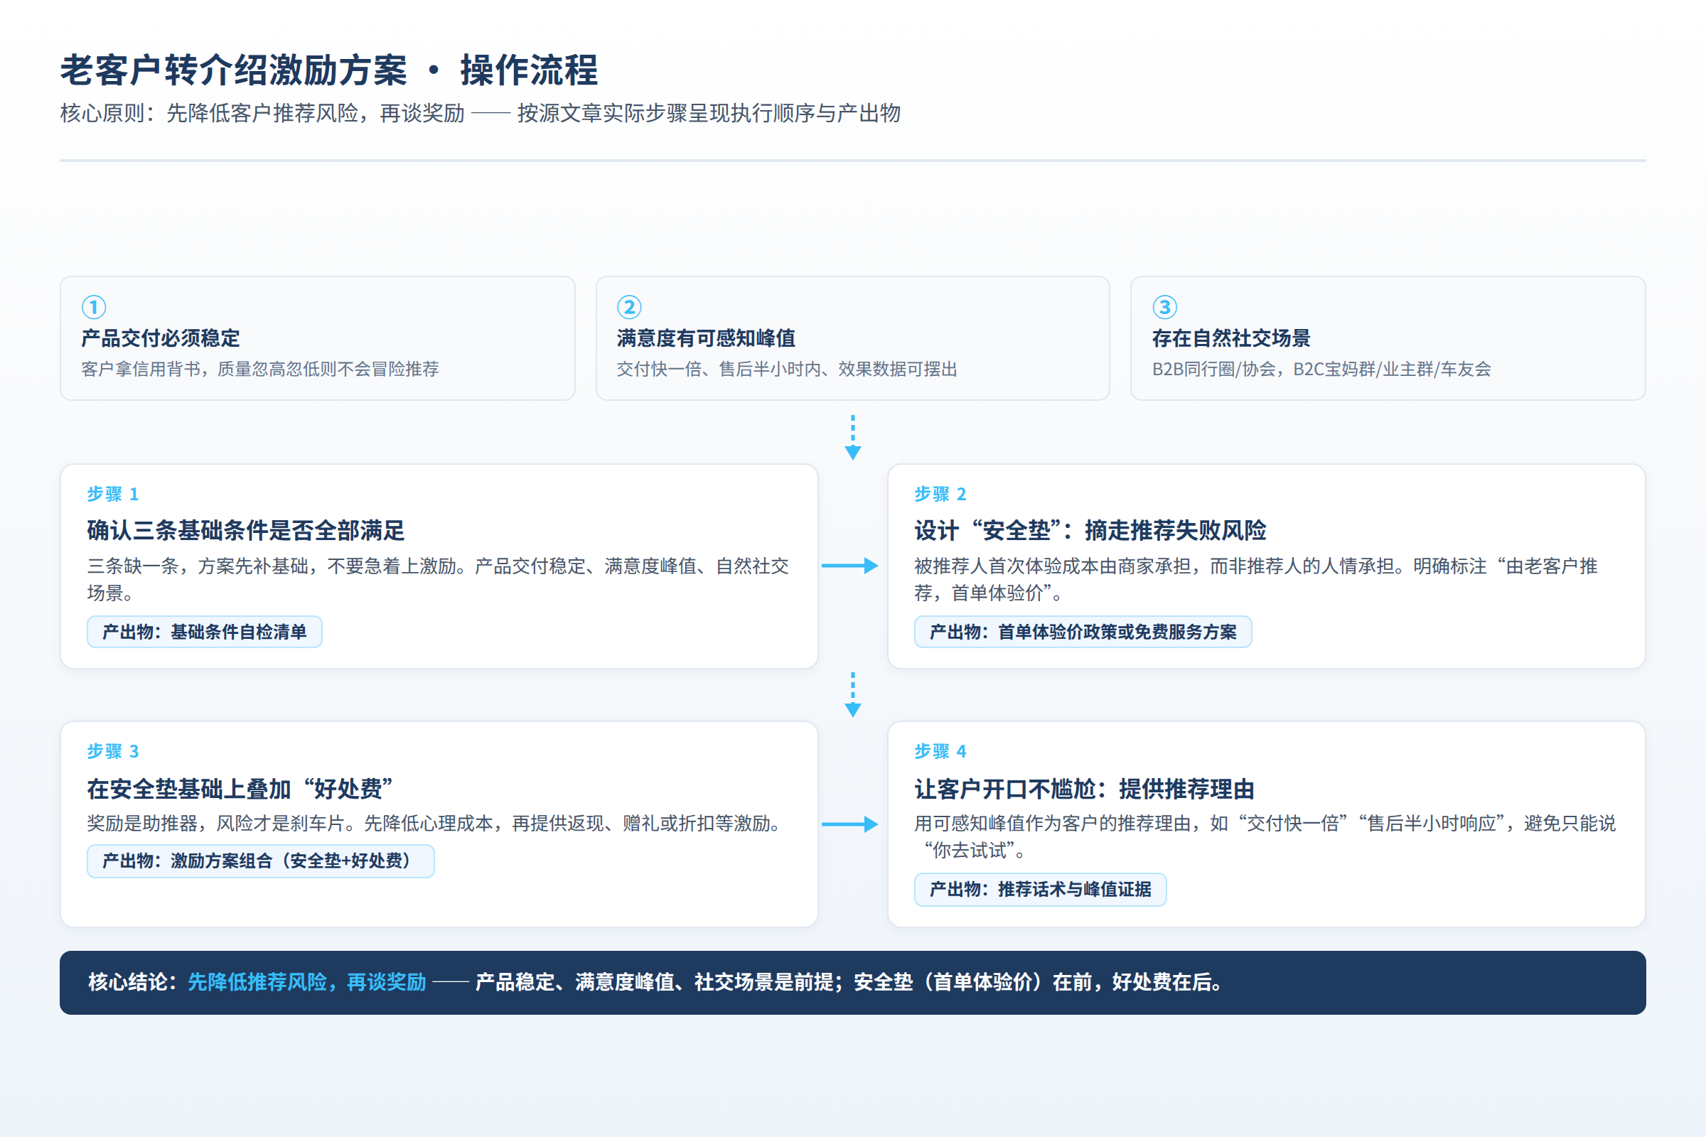
Task: Select the heading 确认三条基础条件是否全部满足
Action: click(x=245, y=530)
